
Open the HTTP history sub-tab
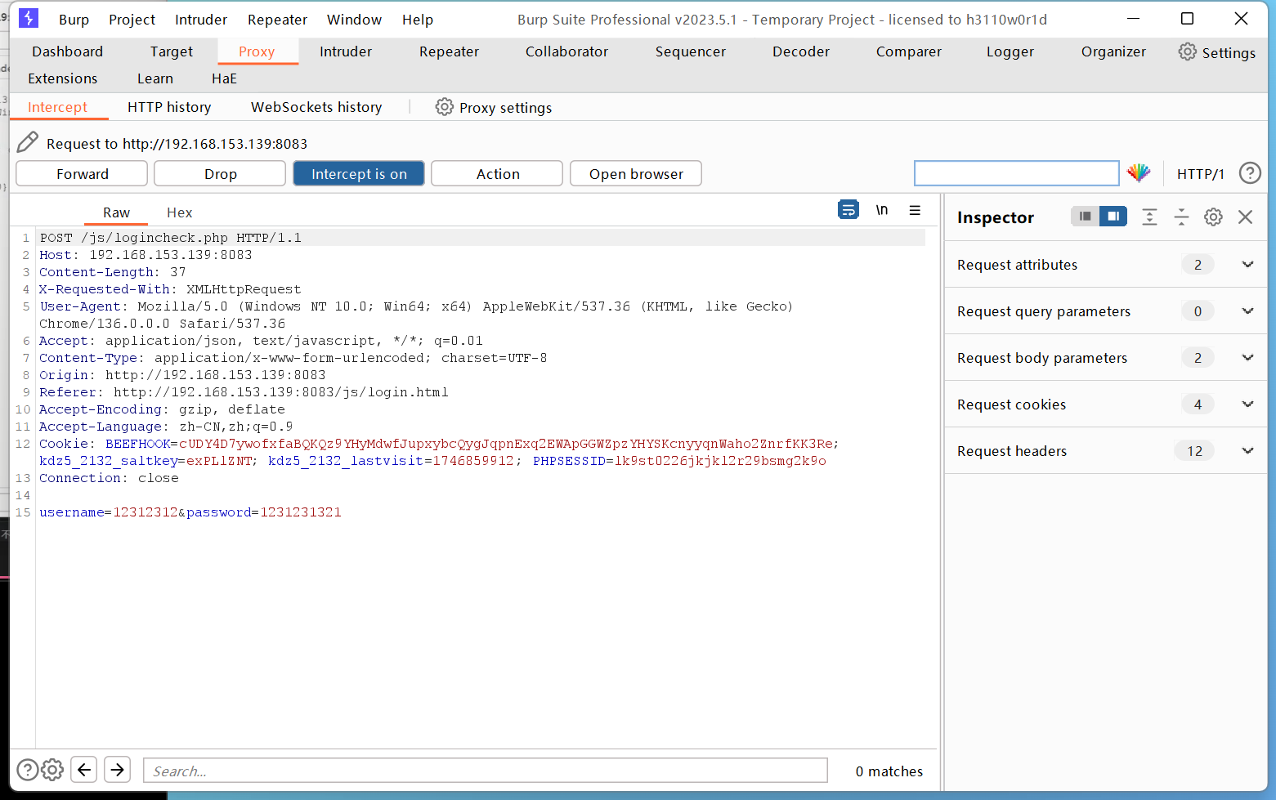click(x=169, y=107)
